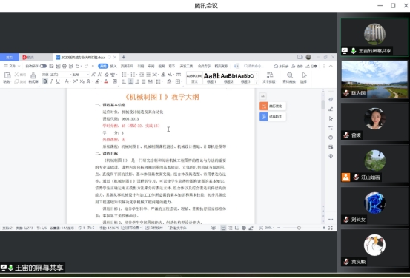Select 黄良顺 participant tile
The image size is (410, 278).
(x=374, y=248)
